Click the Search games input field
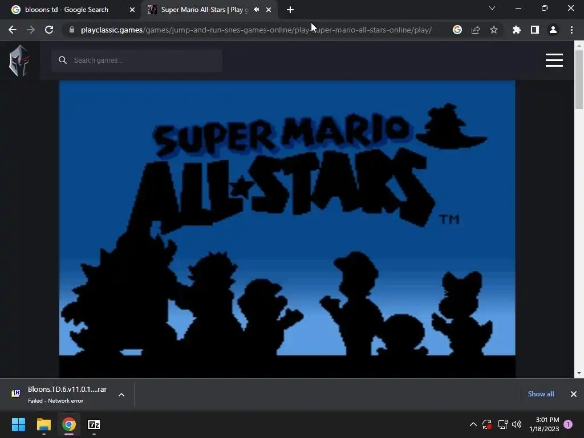584x438 pixels. [137, 60]
